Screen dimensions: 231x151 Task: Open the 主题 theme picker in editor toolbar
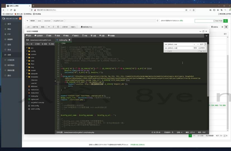pyautogui.click(x=93, y=36)
